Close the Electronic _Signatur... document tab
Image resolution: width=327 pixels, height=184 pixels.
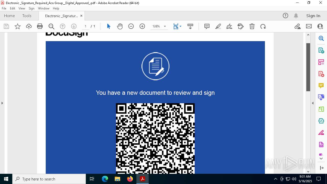(x=81, y=16)
